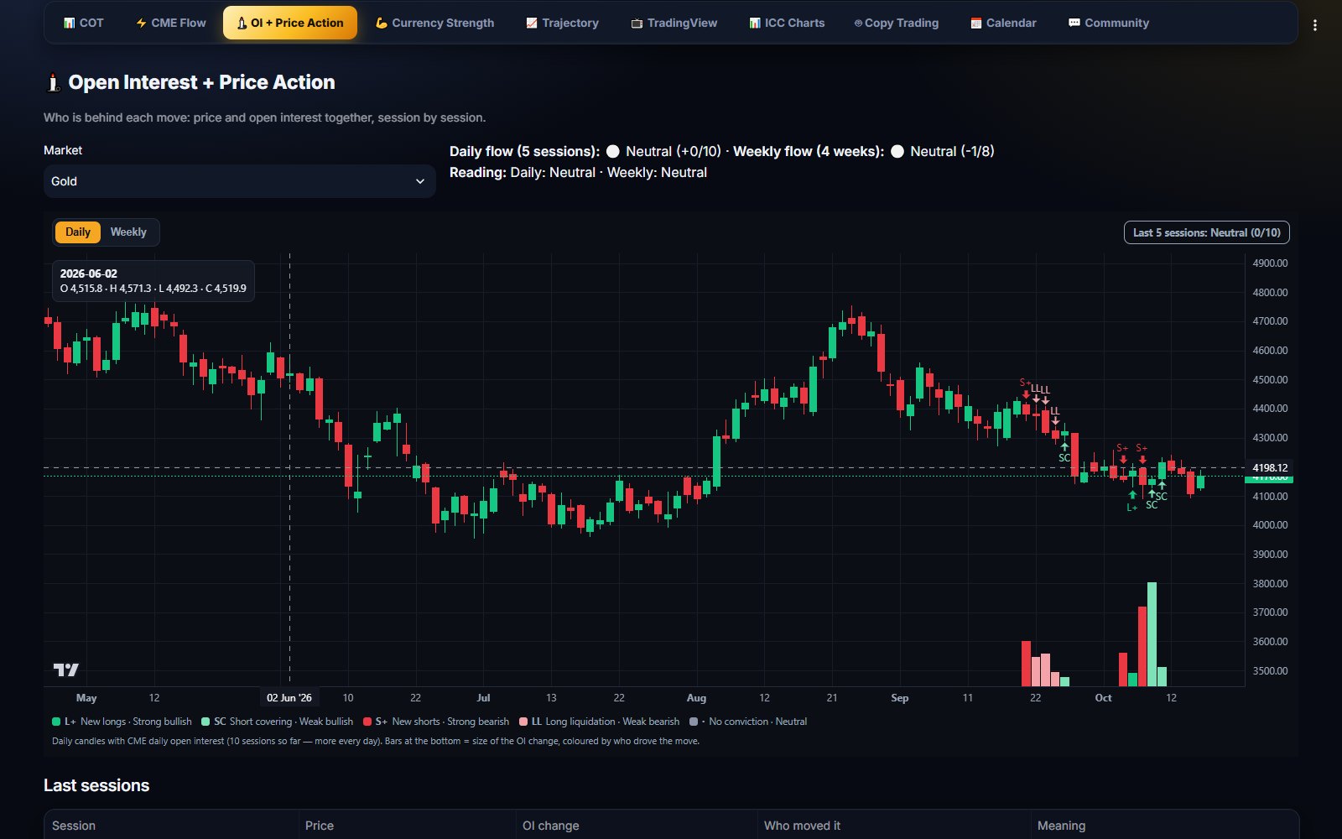Go to the Copy Trading tab
Screen dimensions: 1342x839
pyautogui.click(x=896, y=23)
